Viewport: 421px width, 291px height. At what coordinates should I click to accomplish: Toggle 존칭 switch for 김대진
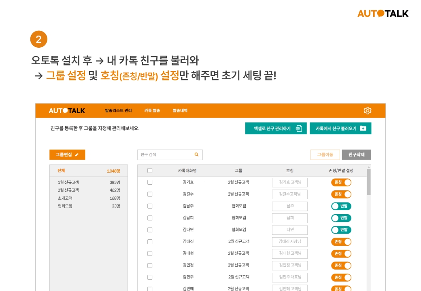click(x=341, y=242)
